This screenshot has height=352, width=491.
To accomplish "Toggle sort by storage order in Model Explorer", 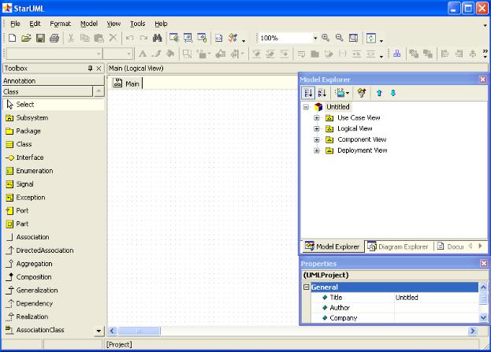I will coord(308,93).
